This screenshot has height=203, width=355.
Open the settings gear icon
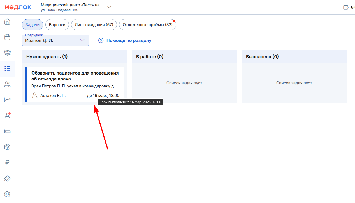pyautogui.click(x=7, y=194)
